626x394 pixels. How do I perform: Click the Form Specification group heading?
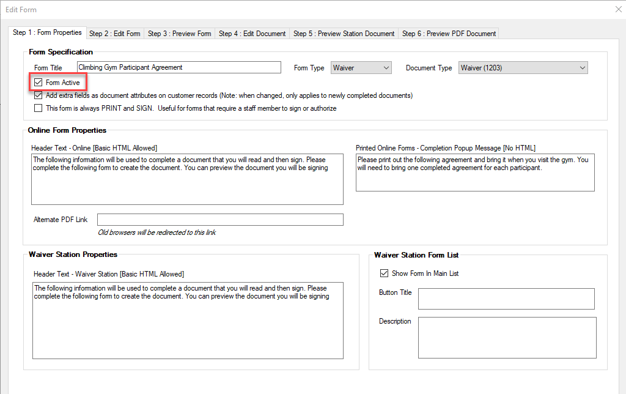(x=61, y=52)
